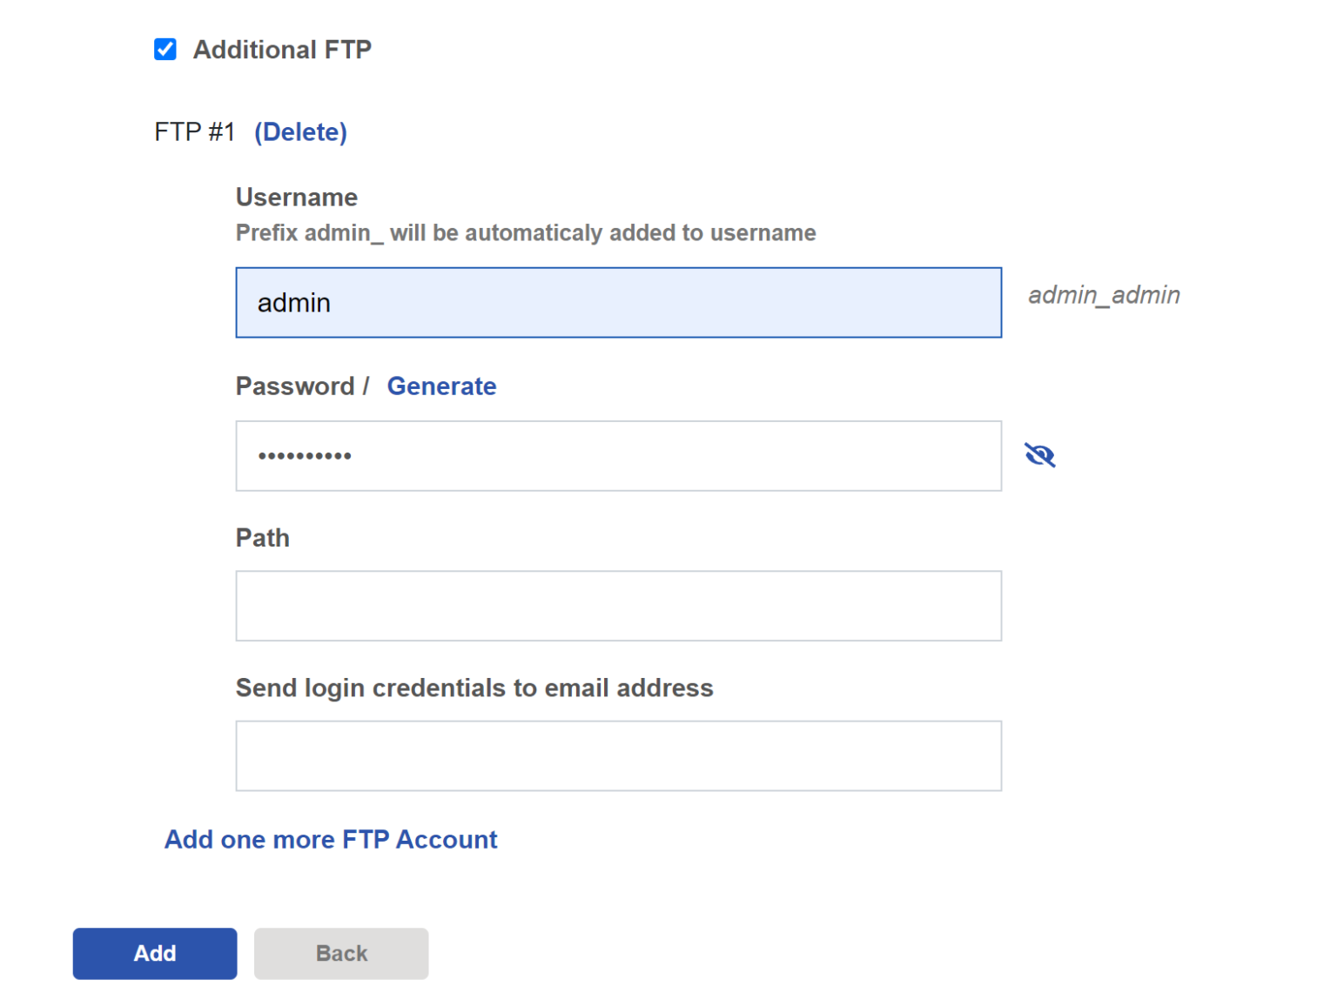Generate a random password
Screen dimensions: 1337x1000
pos(441,386)
